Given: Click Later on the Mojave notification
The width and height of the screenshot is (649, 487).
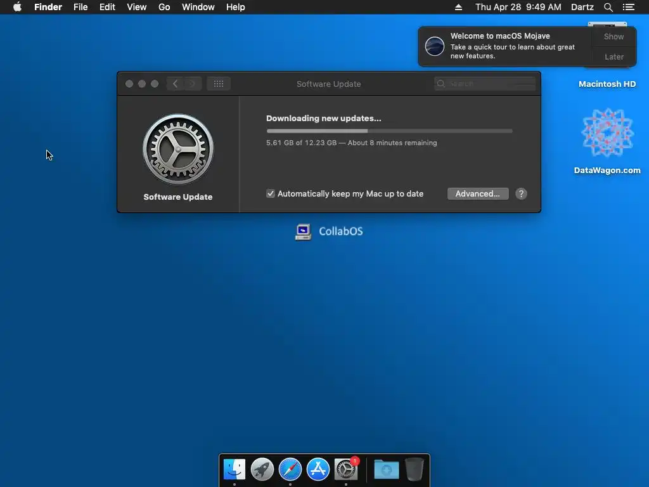Looking at the screenshot, I should (614, 56).
